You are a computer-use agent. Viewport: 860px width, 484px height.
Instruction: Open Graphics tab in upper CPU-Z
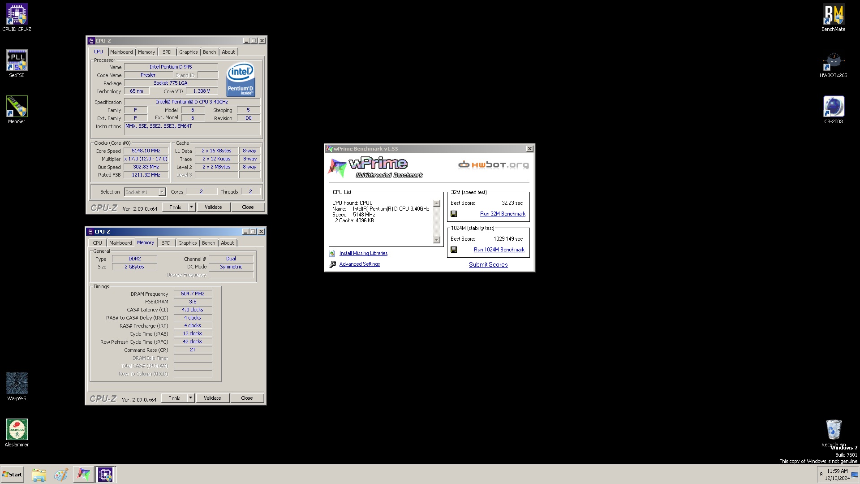click(189, 52)
